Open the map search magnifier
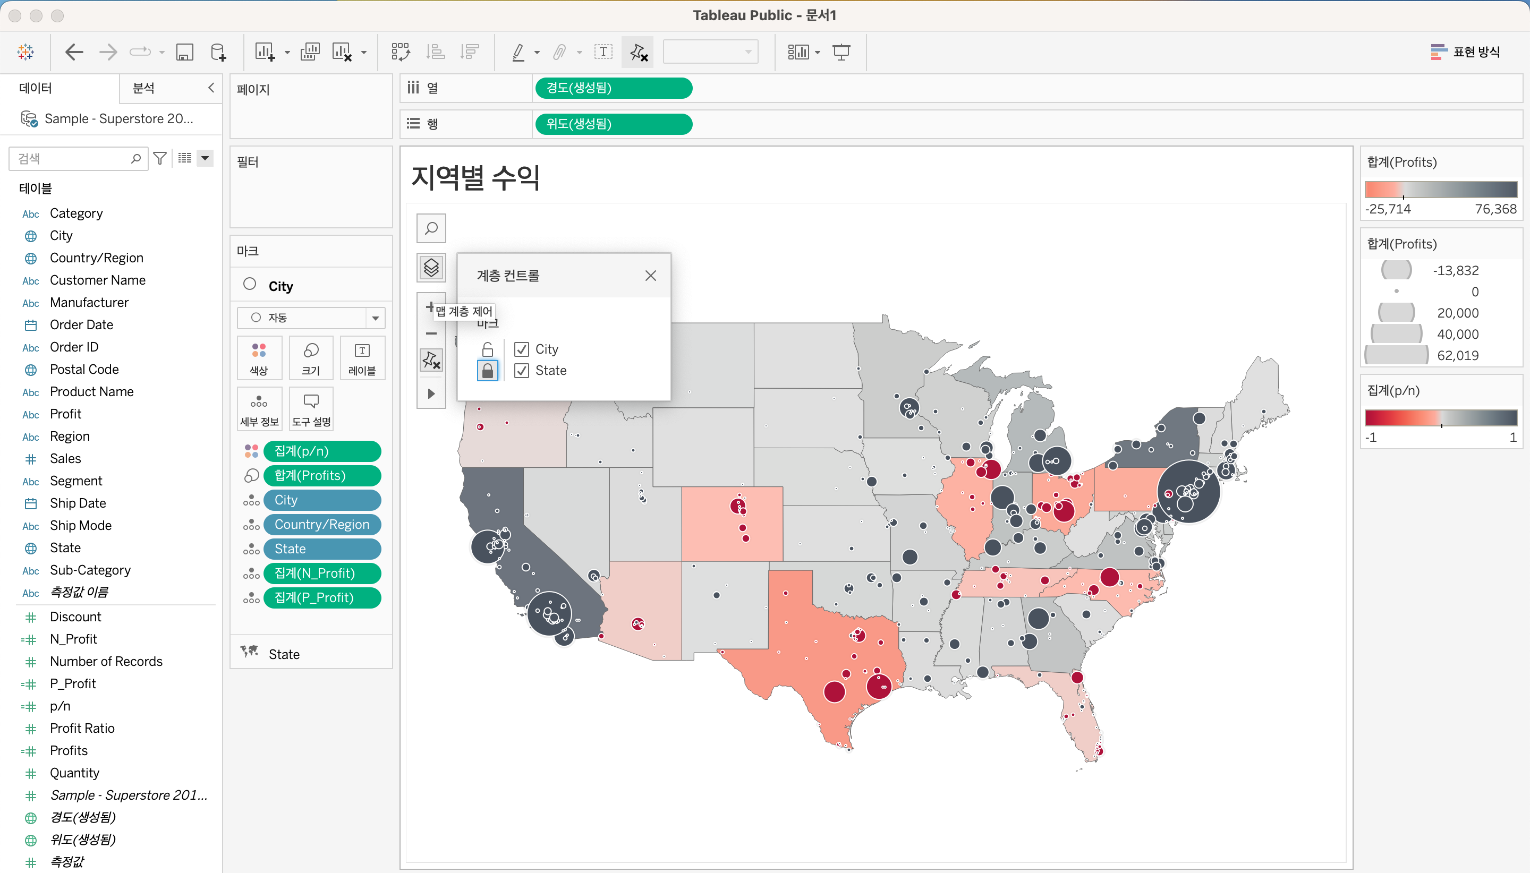Viewport: 1530px width, 873px height. (x=431, y=228)
